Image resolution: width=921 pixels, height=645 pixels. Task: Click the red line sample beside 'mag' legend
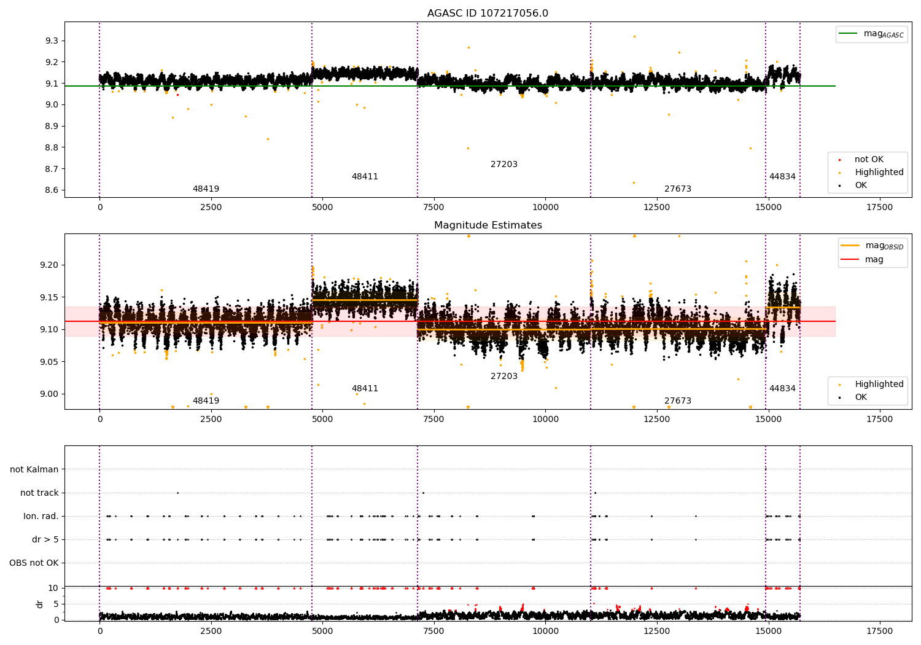850,260
